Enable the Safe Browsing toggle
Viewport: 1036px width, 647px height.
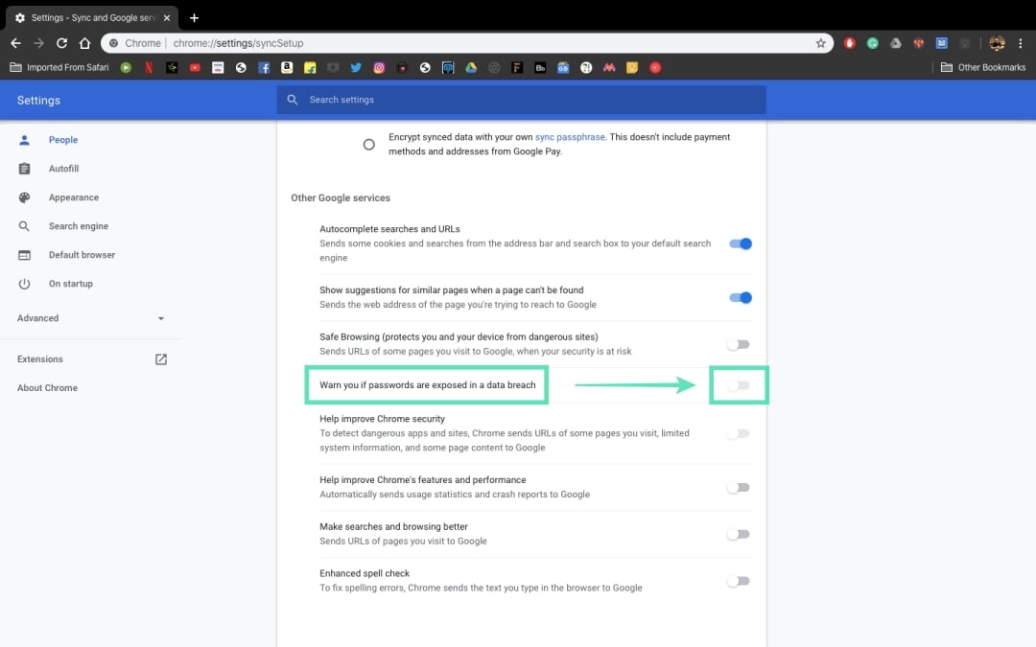click(738, 344)
